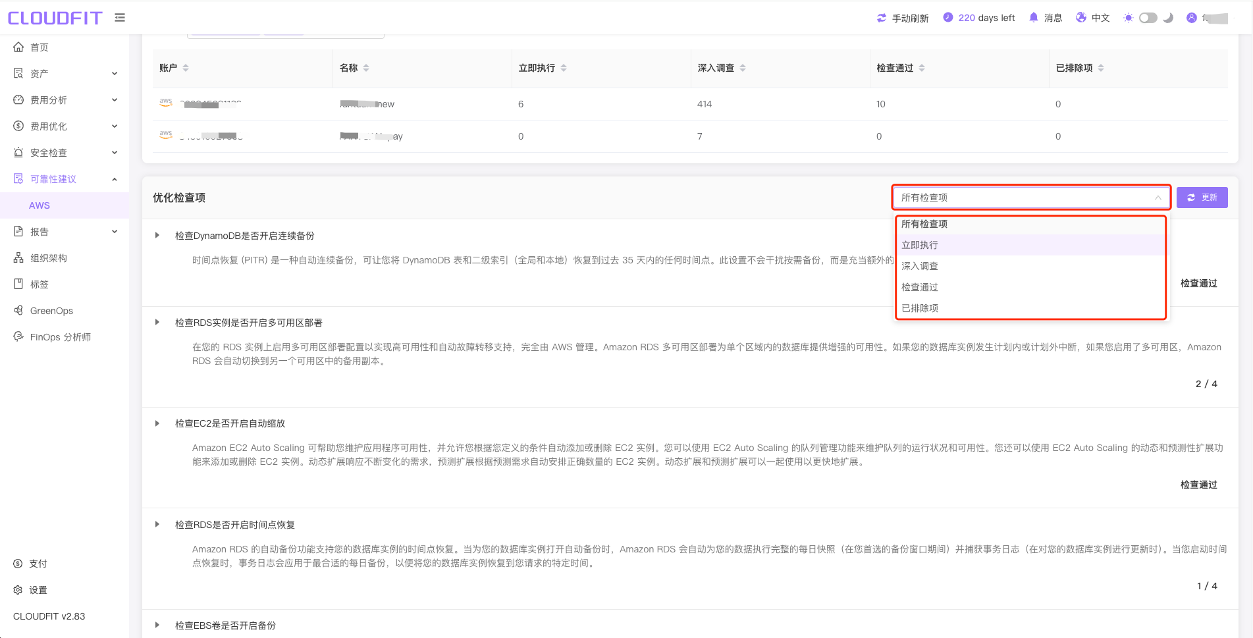
Task: Select 深入调查 option in dropdown
Action: tap(1030, 266)
